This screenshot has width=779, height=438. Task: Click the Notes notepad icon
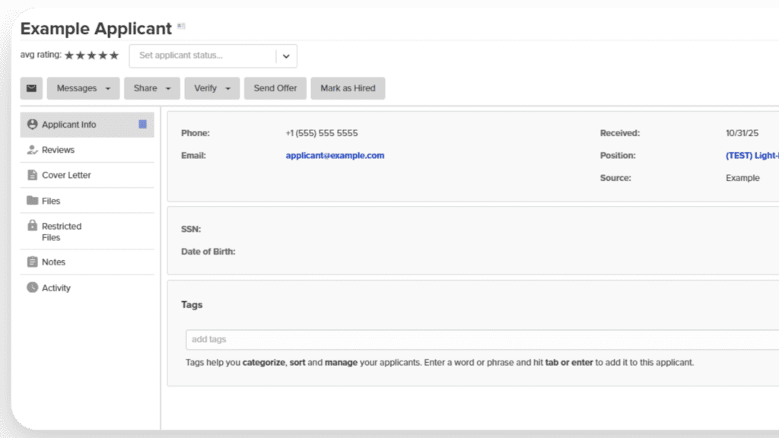pos(32,262)
